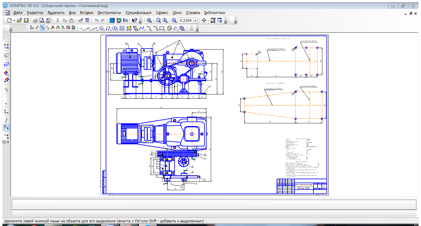Open the Библиотеки menu
This screenshot has height=226, width=421.
coord(214,13)
